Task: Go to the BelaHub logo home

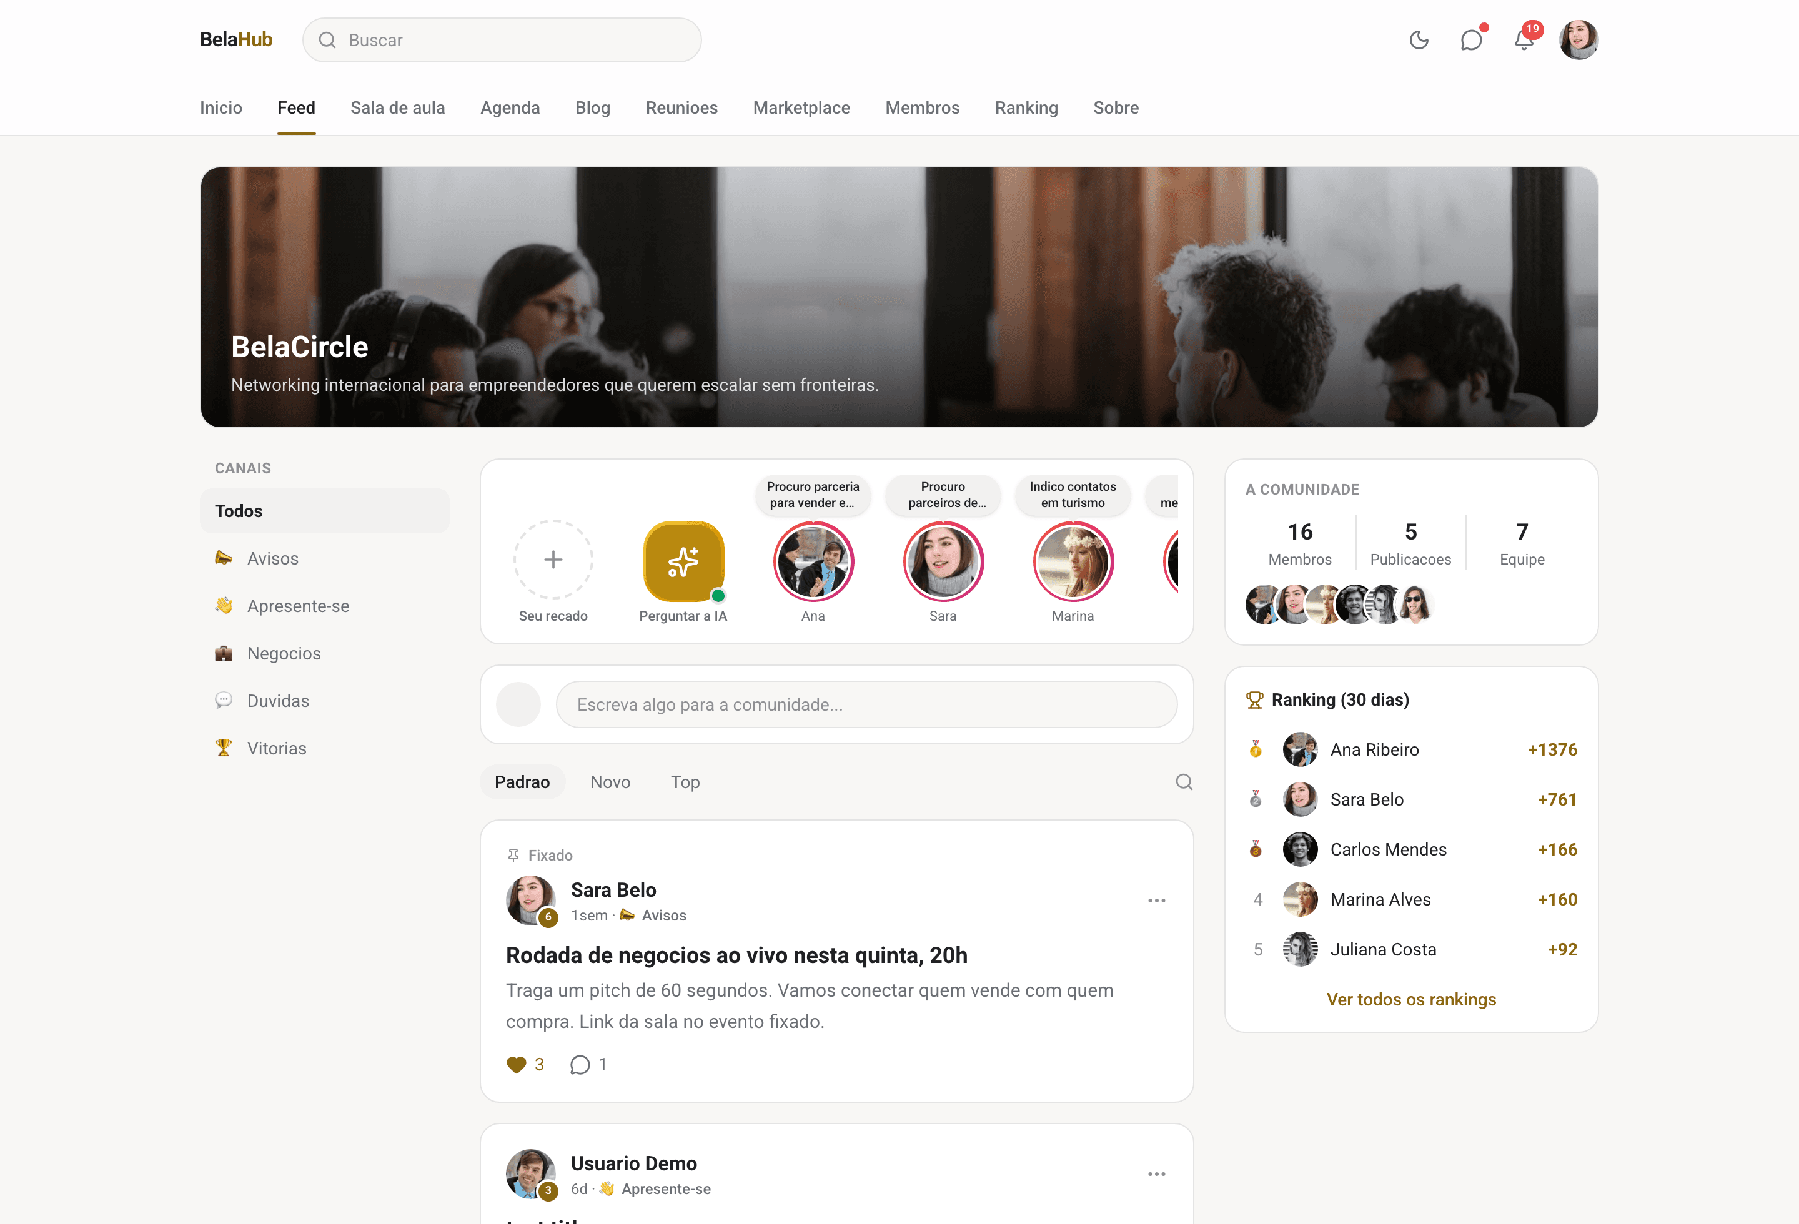Action: pos(236,39)
